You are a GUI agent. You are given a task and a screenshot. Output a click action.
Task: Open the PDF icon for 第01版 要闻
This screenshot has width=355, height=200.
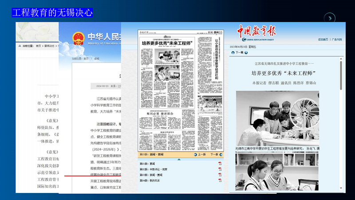pos(220,164)
